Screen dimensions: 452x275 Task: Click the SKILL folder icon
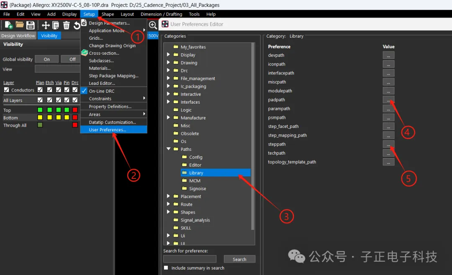coord(176,227)
